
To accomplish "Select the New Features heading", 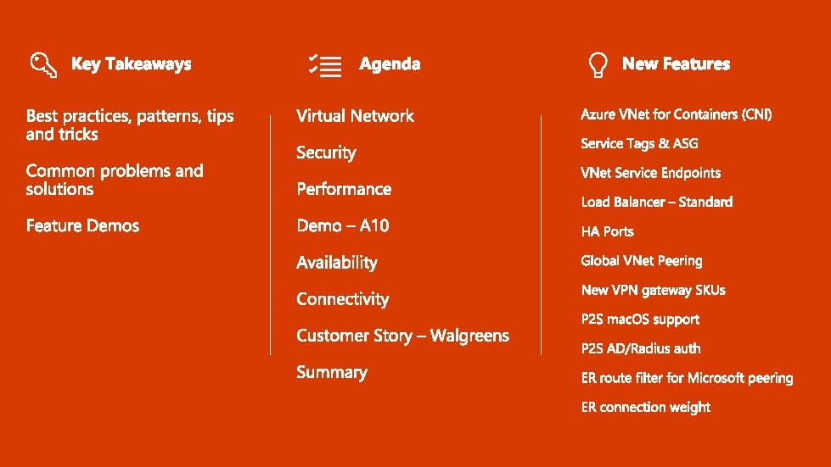I will click(676, 64).
